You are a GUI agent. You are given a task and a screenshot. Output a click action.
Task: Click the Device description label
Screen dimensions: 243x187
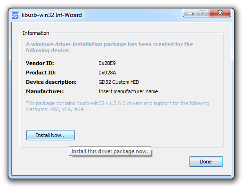pos(51,82)
